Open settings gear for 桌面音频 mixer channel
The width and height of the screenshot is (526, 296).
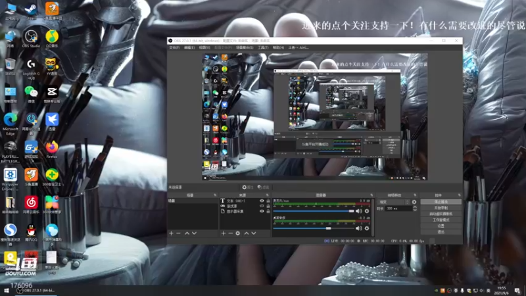pos(367,228)
